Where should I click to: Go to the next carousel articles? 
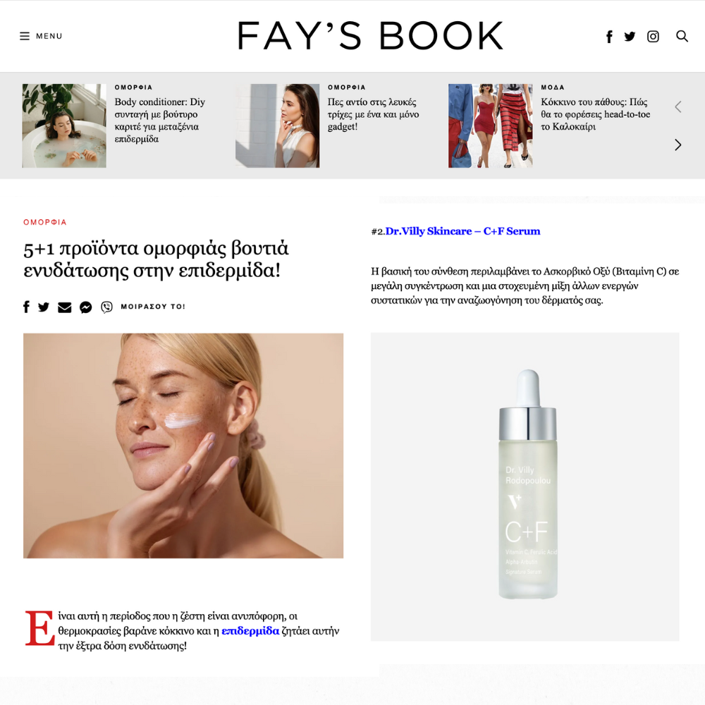coord(678,145)
